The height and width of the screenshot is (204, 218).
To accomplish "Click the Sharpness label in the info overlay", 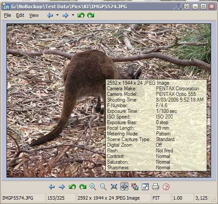I will pyautogui.click(x=118, y=168).
